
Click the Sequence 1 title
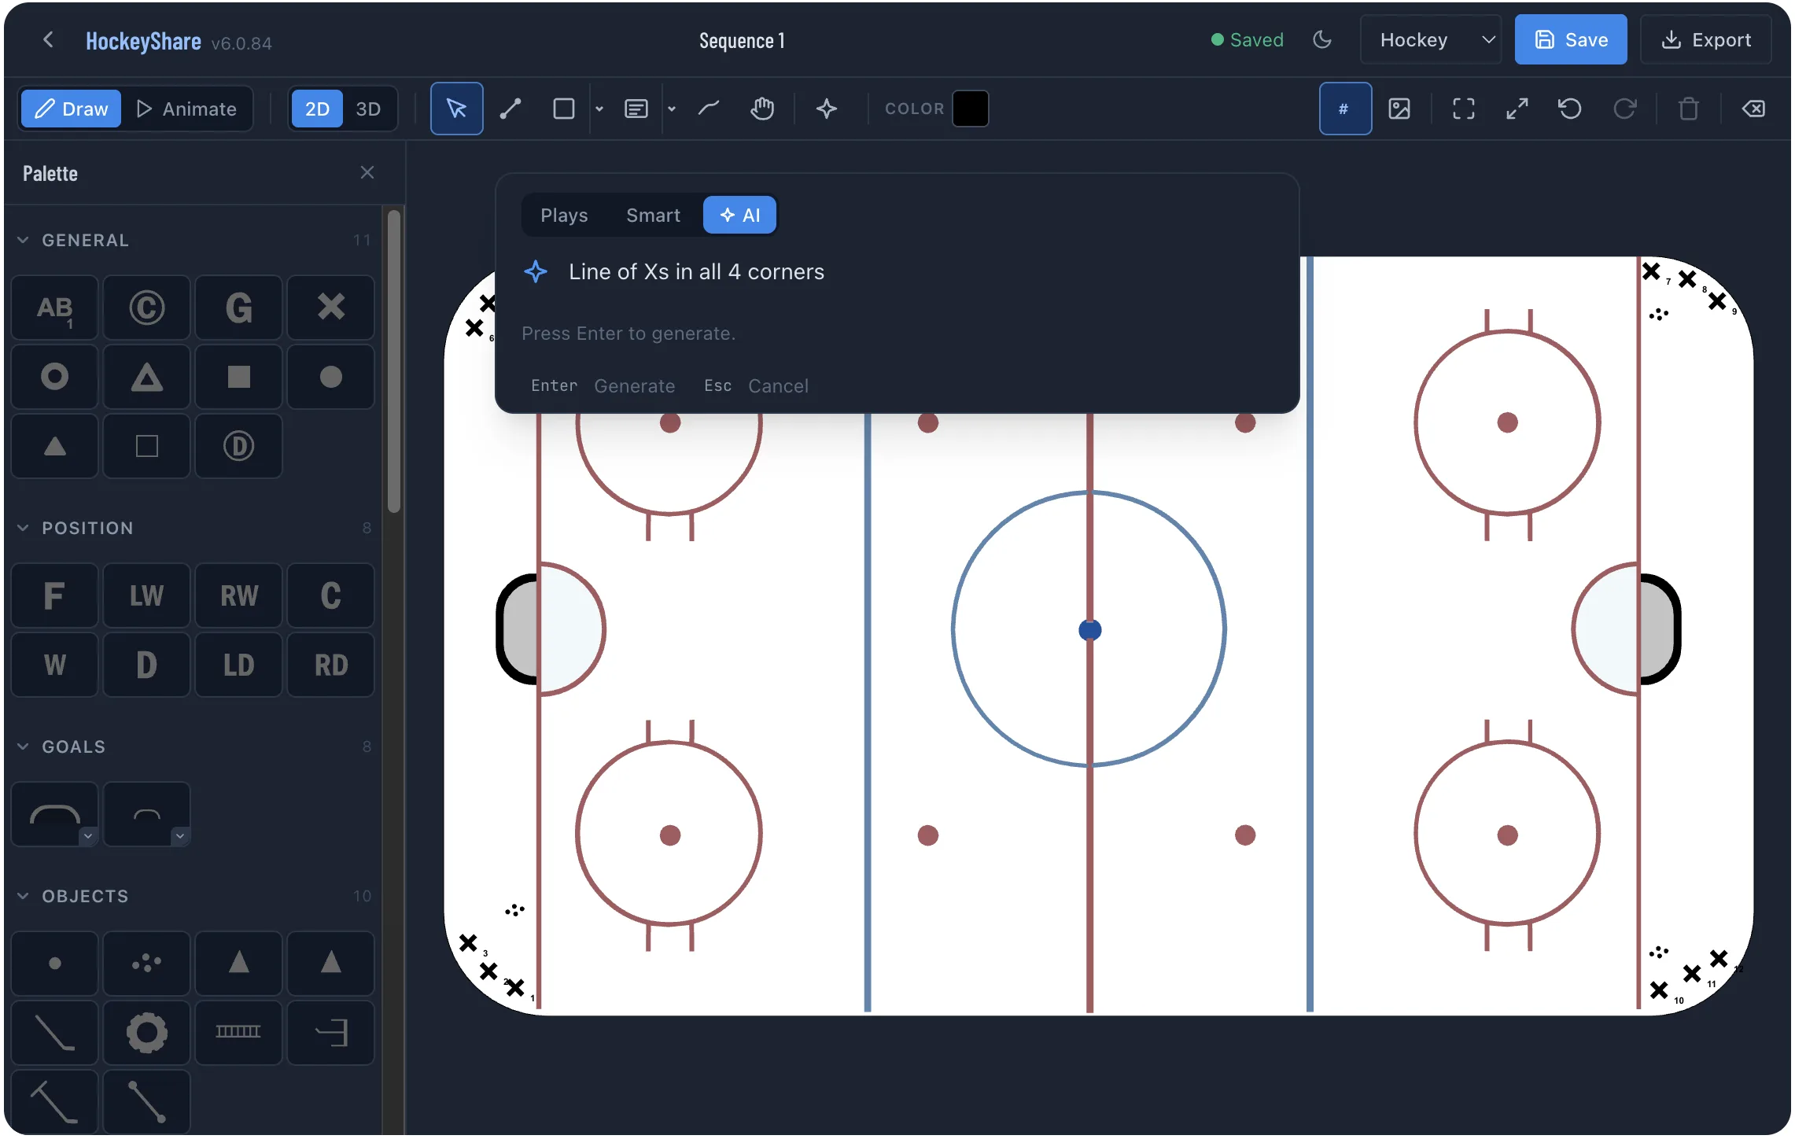click(742, 40)
